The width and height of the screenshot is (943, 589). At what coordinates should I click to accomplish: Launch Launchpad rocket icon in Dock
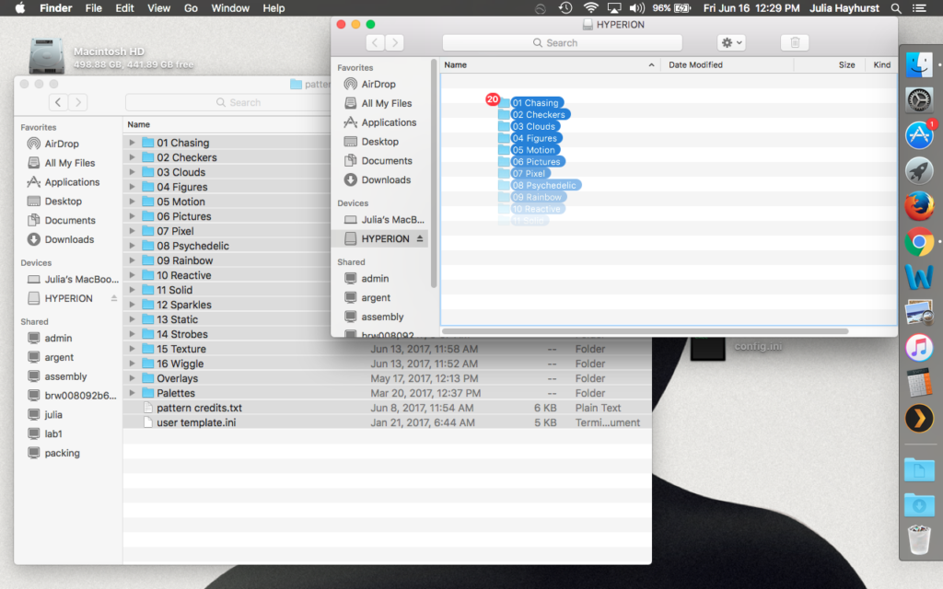click(919, 170)
